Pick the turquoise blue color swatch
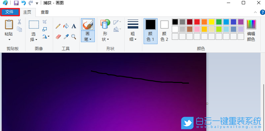Viewport: 265px width, 131px height. tap(226, 22)
